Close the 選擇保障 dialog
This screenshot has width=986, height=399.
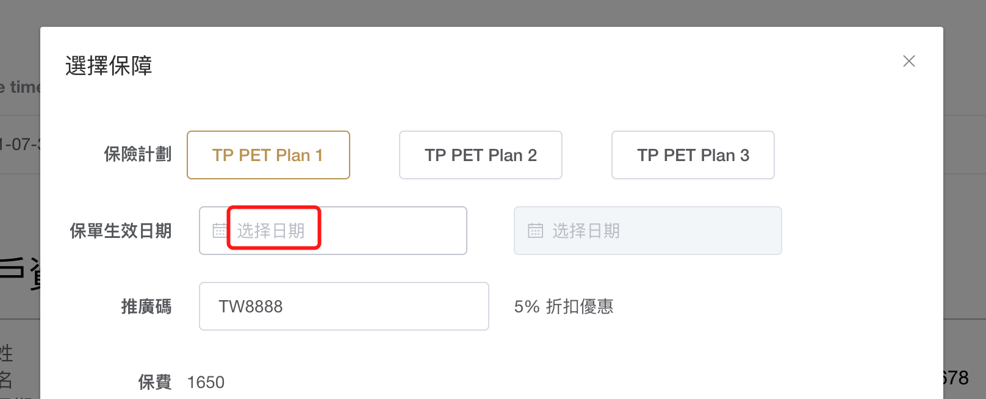pyautogui.click(x=909, y=61)
